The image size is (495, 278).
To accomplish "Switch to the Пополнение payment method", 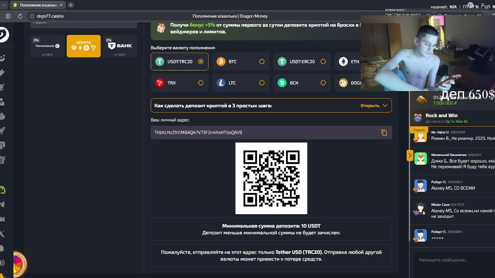I will click(47, 46).
